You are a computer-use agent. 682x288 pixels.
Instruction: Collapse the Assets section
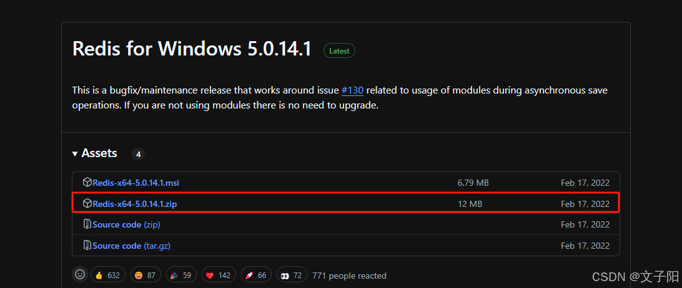point(94,153)
